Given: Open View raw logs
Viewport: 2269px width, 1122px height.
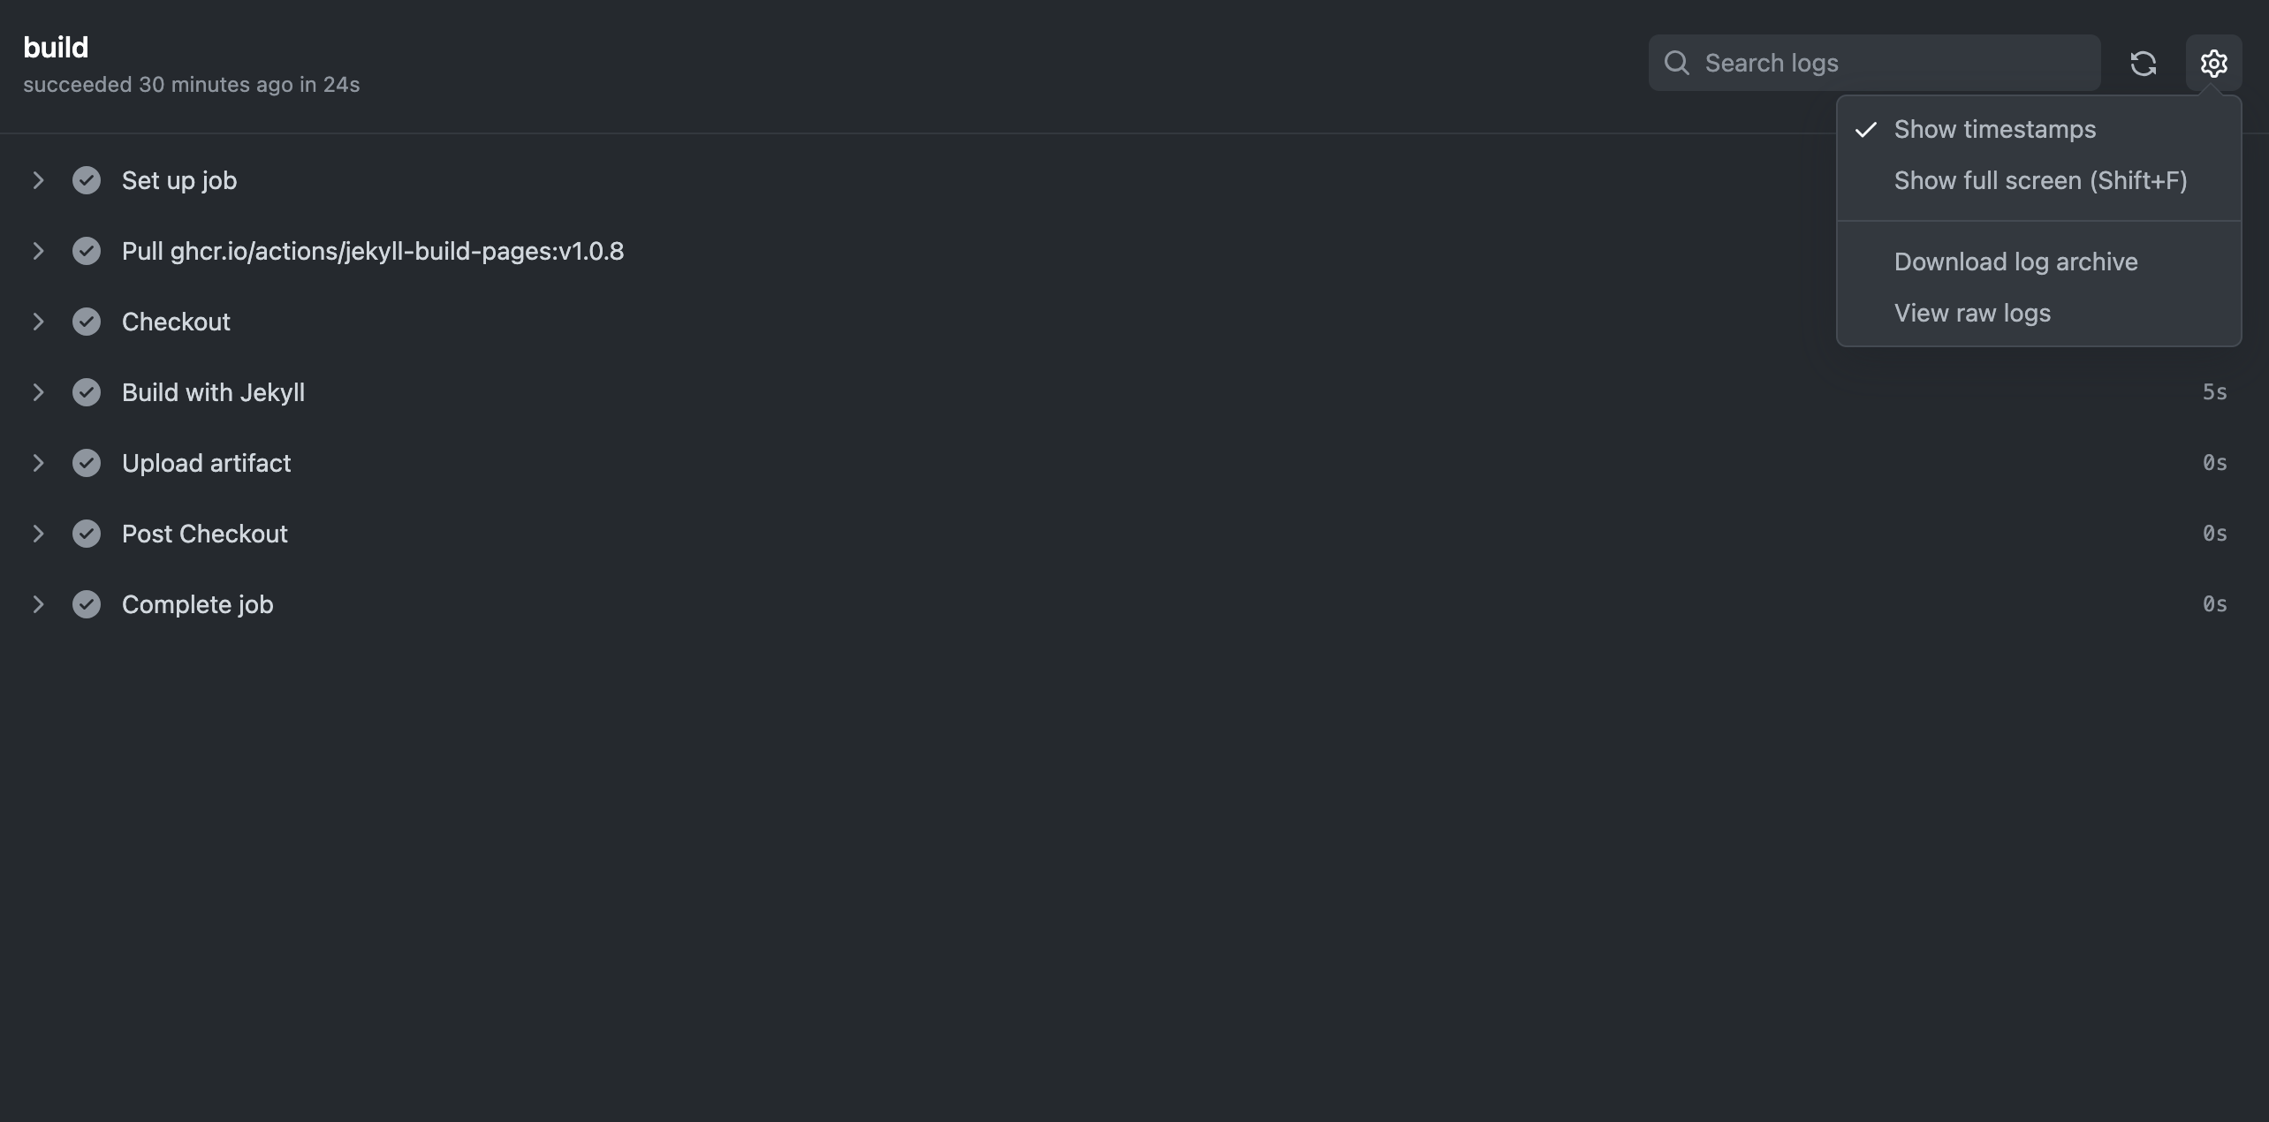Looking at the screenshot, I should pyautogui.click(x=1972, y=314).
